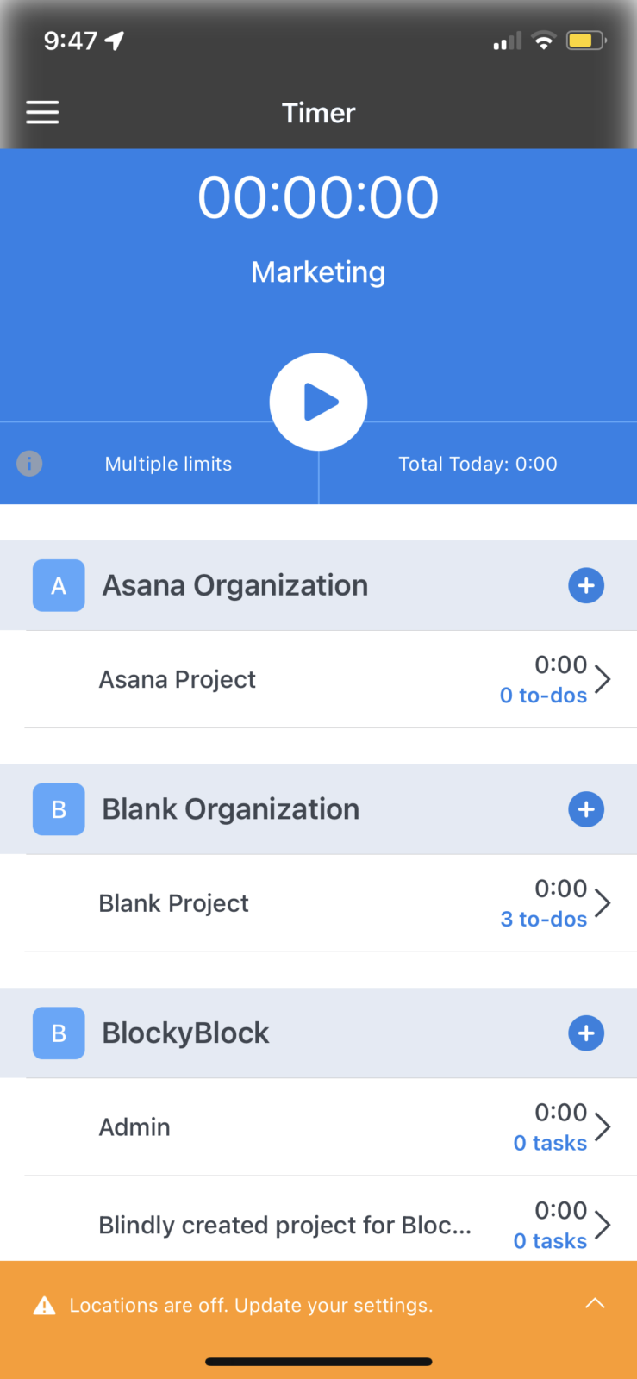
Task: Open the hamburger menu
Action: coord(42,112)
